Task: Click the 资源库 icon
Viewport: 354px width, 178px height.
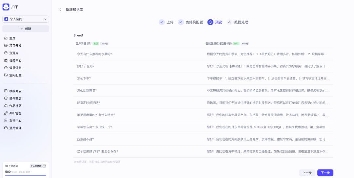Action: coord(6,53)
